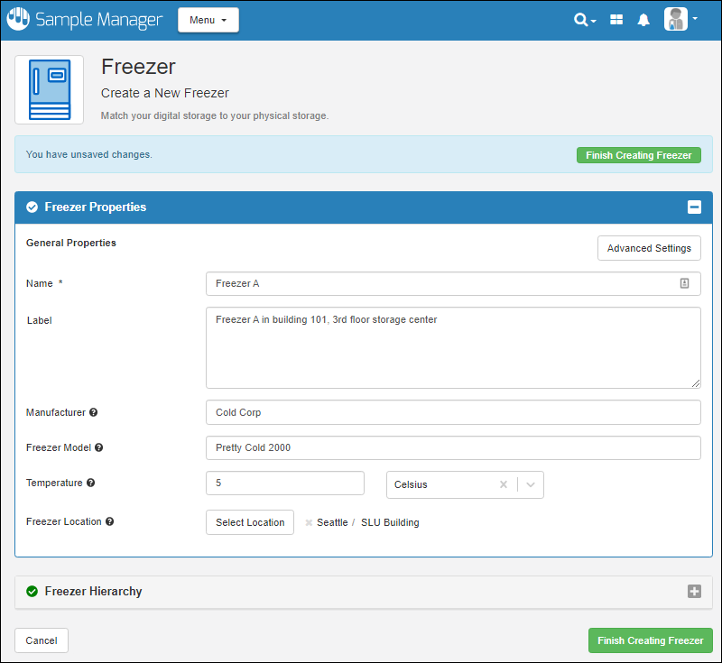This screenshot has height=663, width=722.
Task: Click the Freezer Location help icon
Action: [x=109, y=521]
